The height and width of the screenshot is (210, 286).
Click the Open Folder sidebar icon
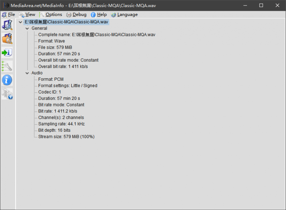tap(7, 39)
